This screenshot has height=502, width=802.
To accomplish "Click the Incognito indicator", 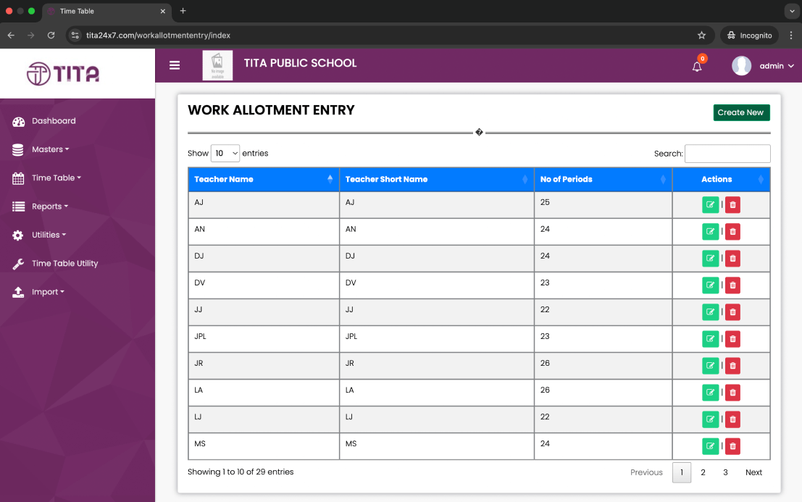I will click(x=749, y=35).
